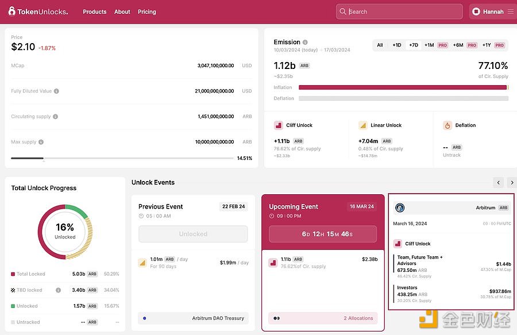Screen dimensions: 517x335
Task: Select the +6M PRO emission range
Action: 465,45
